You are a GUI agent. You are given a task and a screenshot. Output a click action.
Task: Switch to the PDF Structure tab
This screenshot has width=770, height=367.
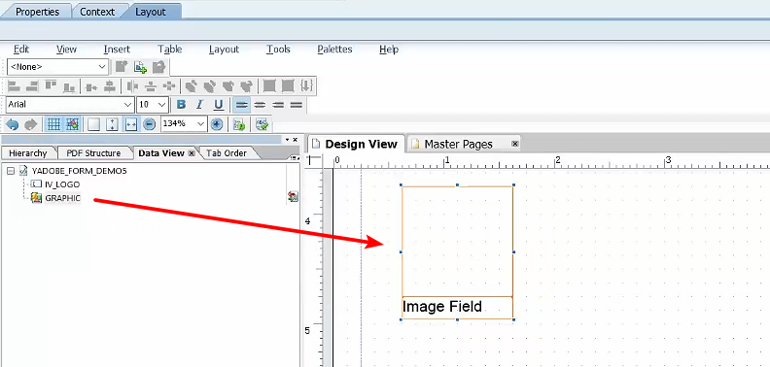[x=93, y=153]
